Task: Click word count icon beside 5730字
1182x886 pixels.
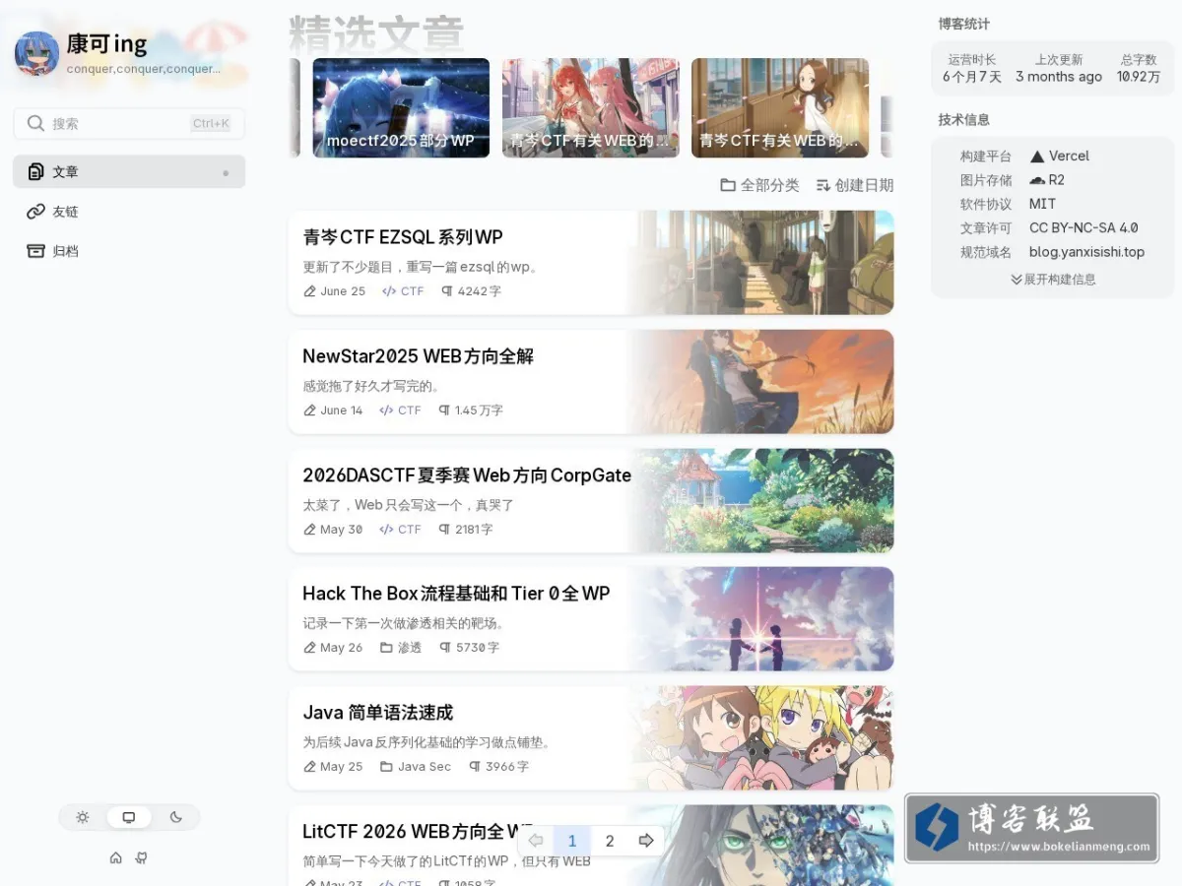Action: click(445, 648)
